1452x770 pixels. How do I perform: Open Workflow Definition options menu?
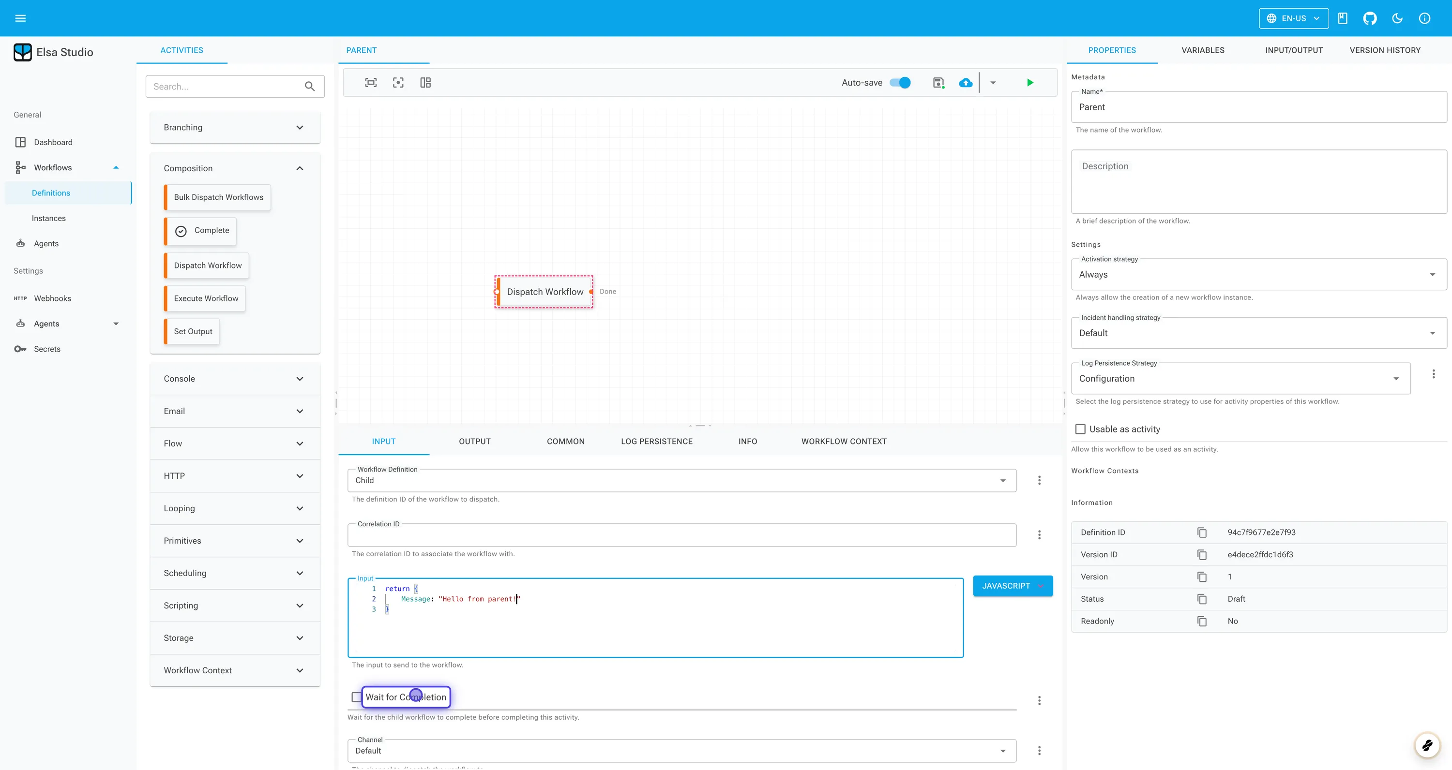click(x=1040, y=480)
